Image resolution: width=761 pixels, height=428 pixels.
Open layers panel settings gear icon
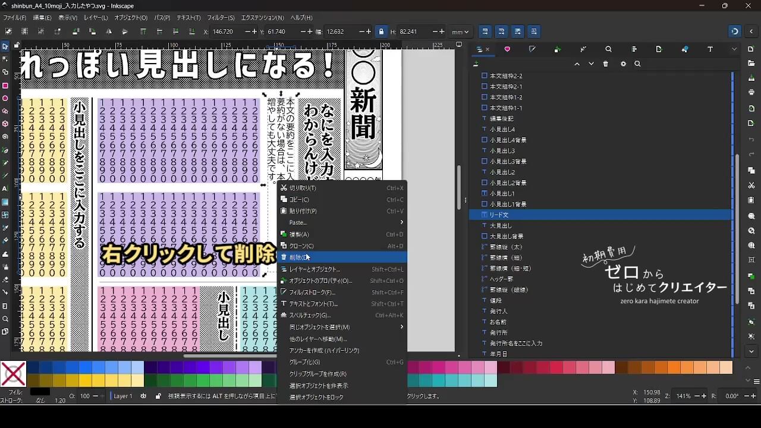(623, 64)
